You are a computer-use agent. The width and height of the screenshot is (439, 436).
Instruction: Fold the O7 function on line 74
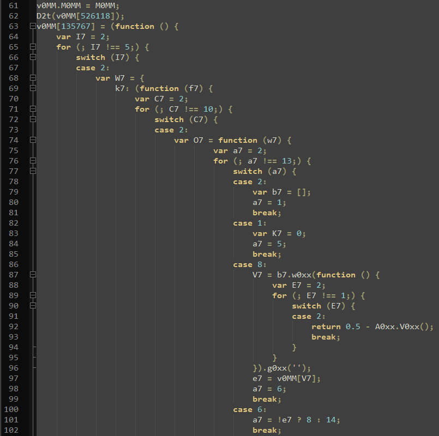pyautogui.click(x=33, y=140)
